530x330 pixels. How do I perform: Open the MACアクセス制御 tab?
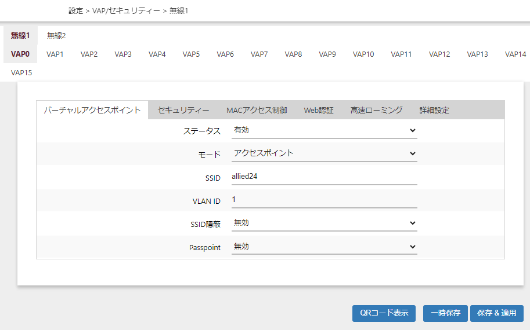(257, 110)
